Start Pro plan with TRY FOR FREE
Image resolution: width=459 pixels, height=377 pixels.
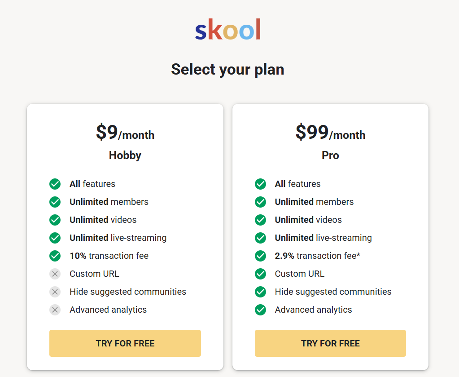pos(330,343)
